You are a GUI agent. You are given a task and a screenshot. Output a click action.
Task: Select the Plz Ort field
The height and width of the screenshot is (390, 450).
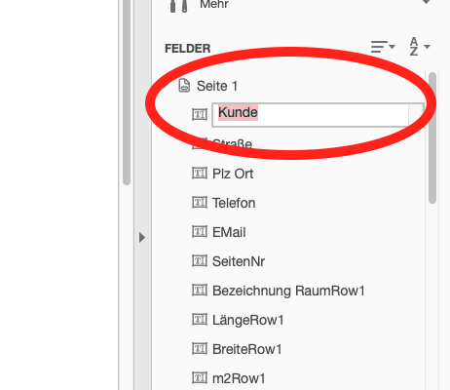[233, 174]
